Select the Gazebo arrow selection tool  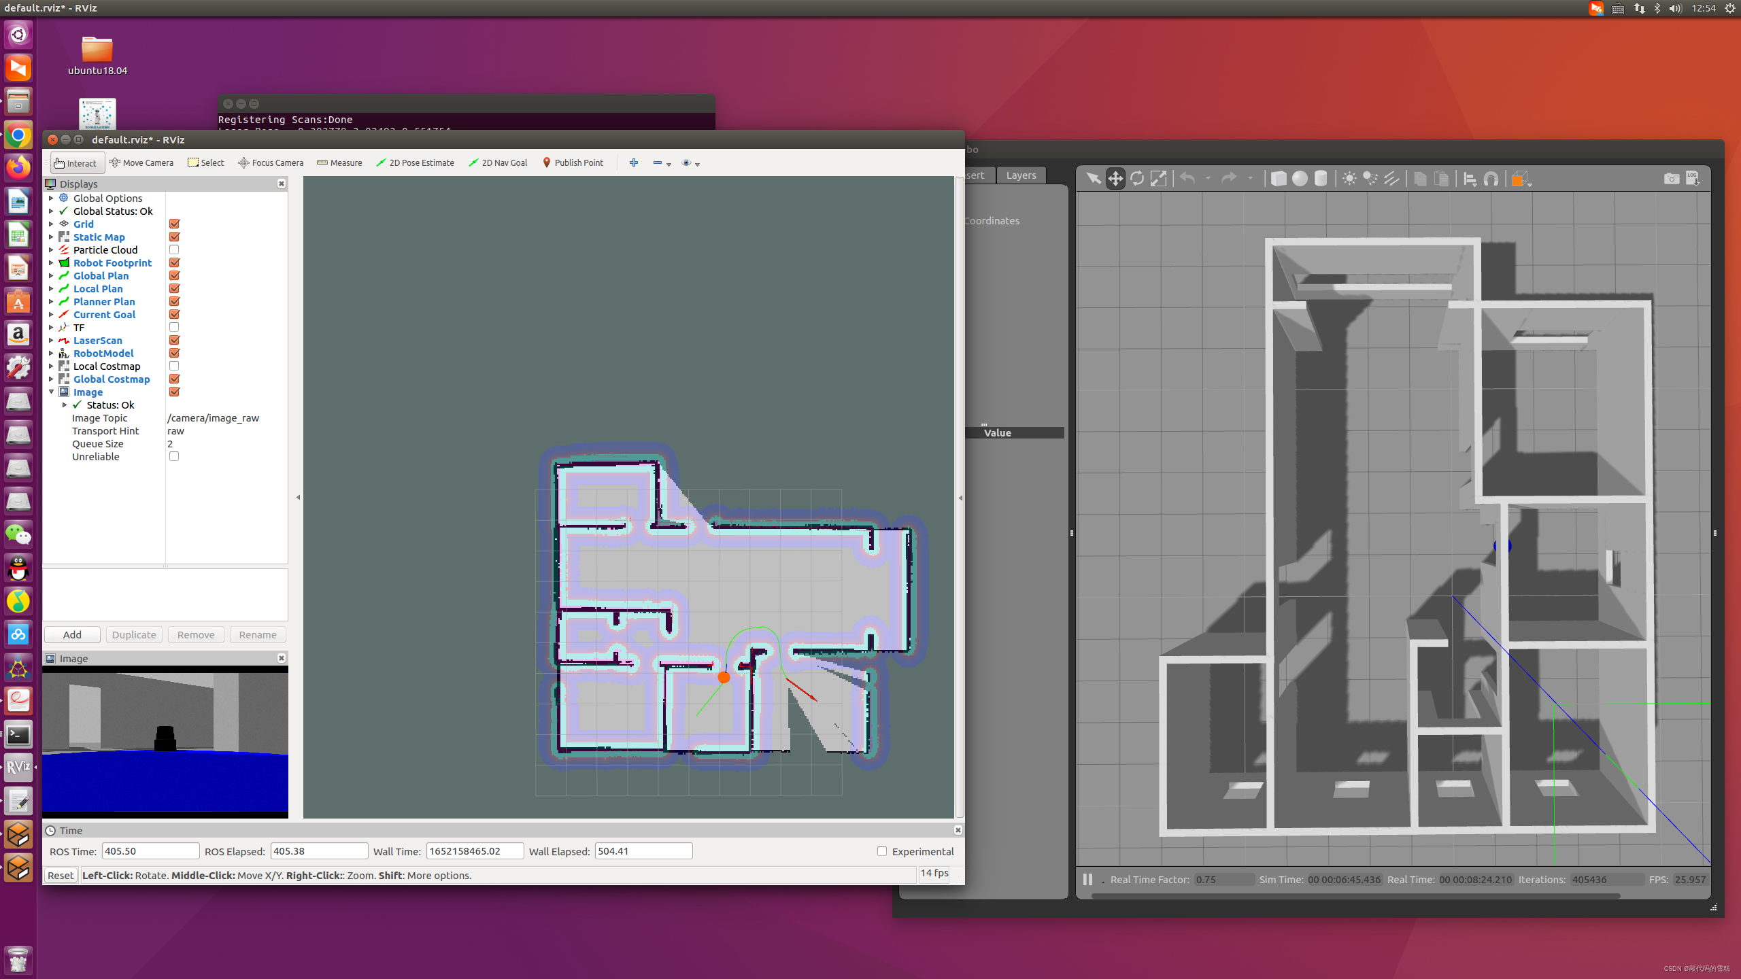[1093, 179]
